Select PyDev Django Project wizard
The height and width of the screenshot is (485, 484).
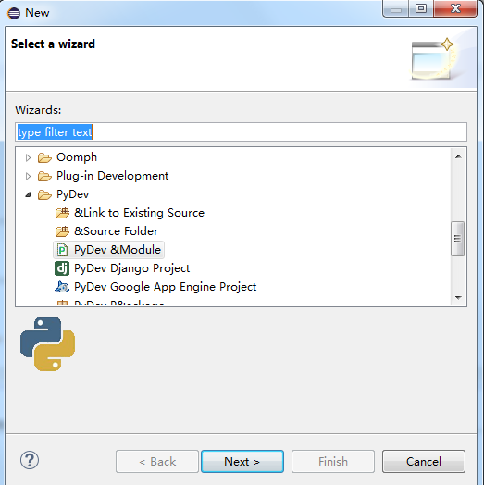click(131, 268)
